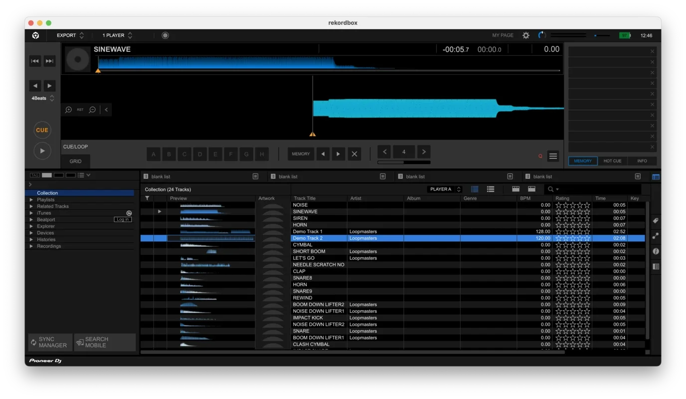This screenshot has height=399, width=686.
Task: Open SEARCH MOBILE
Action: (105, 342)
